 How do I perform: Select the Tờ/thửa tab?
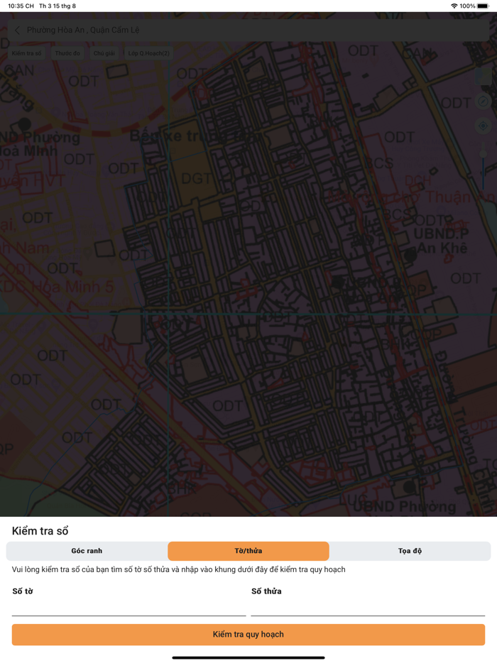(x=248, y=551)
